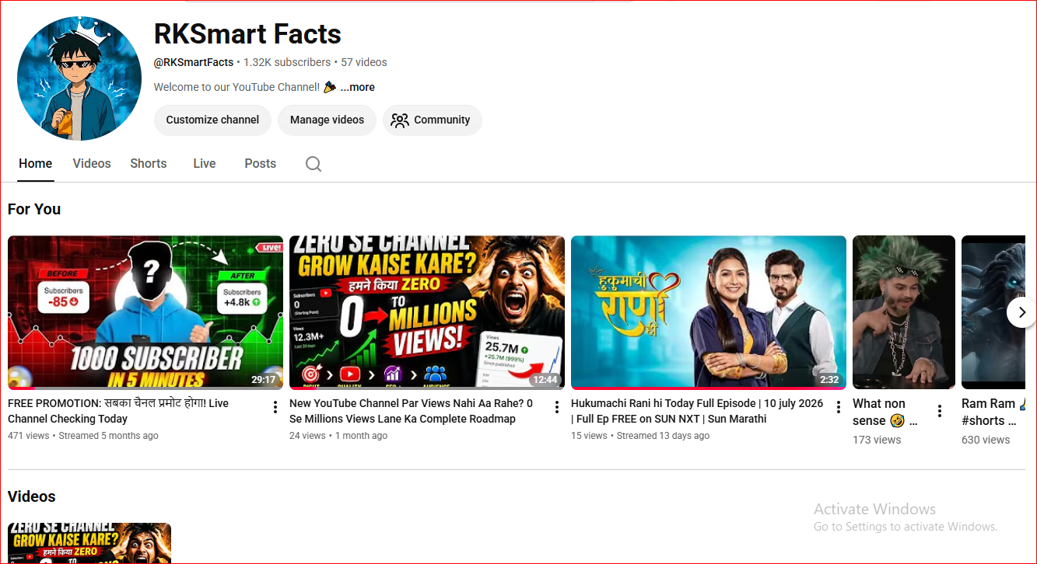The image size is (1037, 564).
Task: Click '471 views • Streamed 5 months ago'
Action: (x=83, y=436)
